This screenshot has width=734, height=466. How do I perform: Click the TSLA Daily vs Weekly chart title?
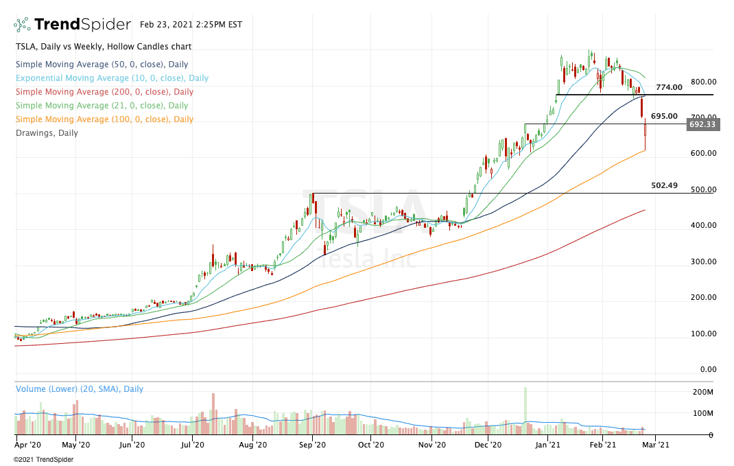(104, 47)
